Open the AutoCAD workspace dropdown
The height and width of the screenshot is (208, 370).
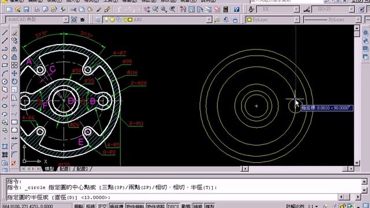(x=66, y=20)
